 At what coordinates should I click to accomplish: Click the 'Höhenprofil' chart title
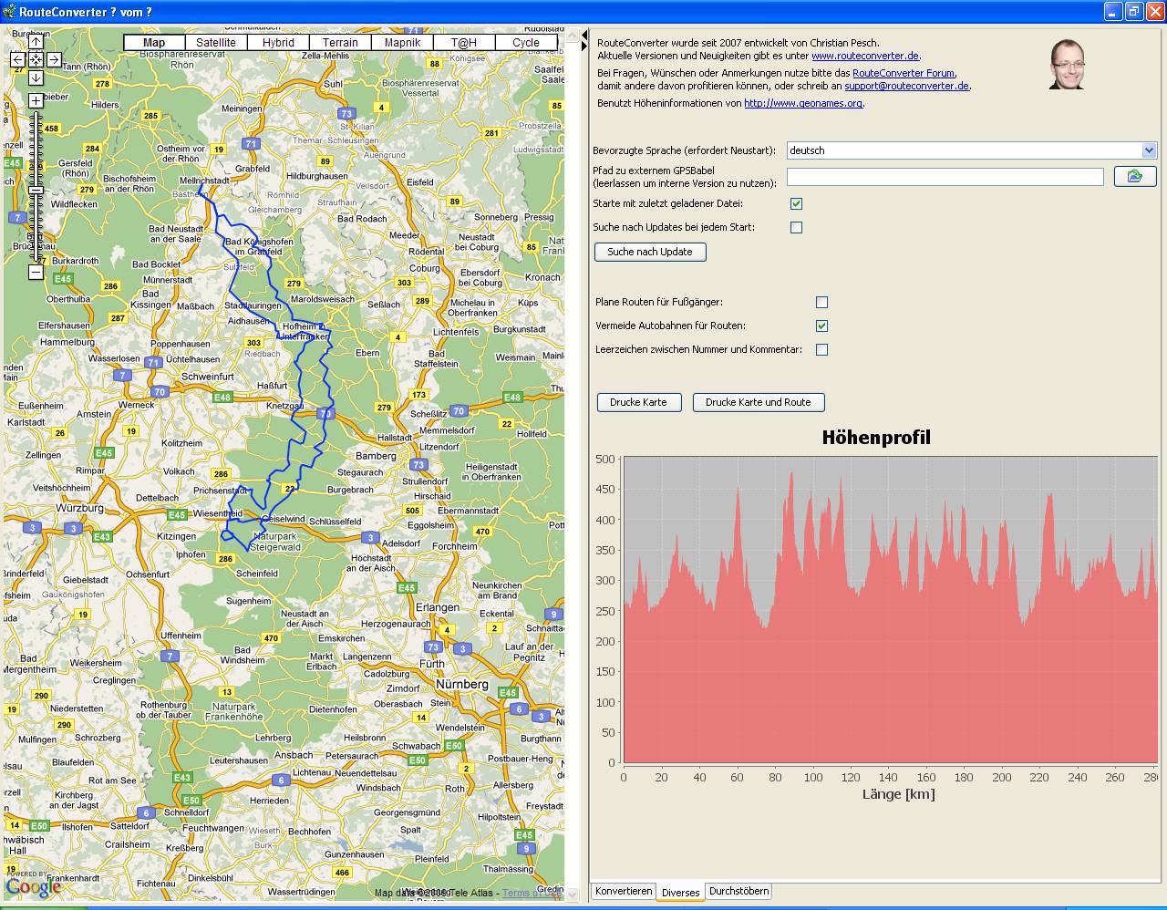[x=876, y=438]
